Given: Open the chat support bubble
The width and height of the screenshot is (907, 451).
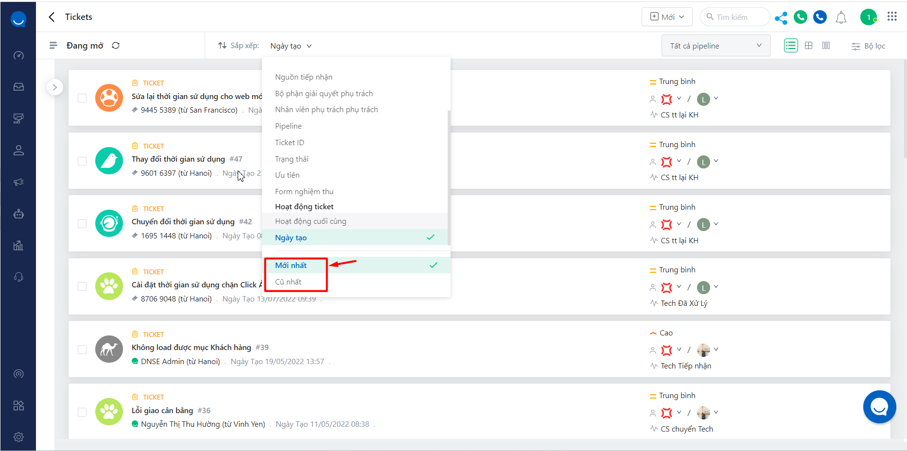Looking at the screenshot, I should [879, 407].
